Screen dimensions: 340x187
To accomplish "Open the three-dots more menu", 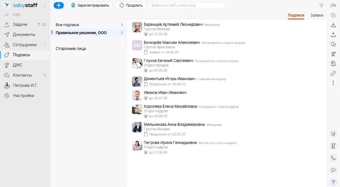I will [333, 83].
